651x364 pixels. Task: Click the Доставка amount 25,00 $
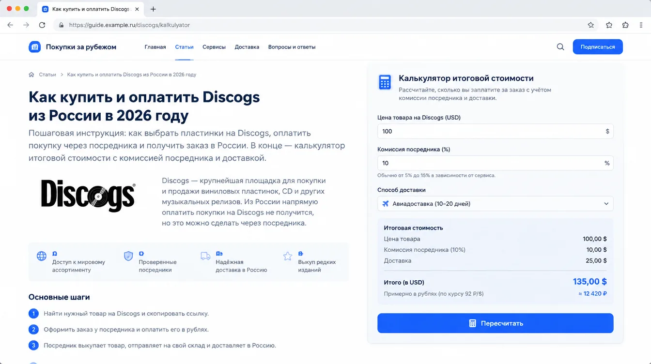click(x=596, y=260)
